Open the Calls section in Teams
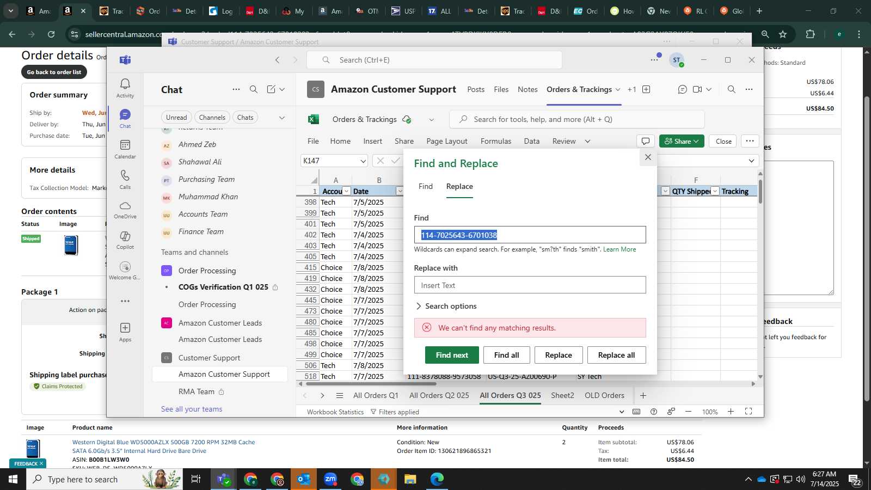 tap(125, 179)
